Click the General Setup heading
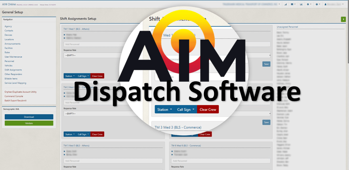This screenshot has height=170, width=349. pyautogui.click(x=13, y=12)
